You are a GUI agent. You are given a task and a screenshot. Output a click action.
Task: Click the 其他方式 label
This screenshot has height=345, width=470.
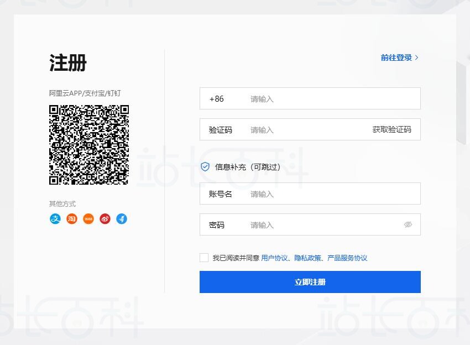62,204
